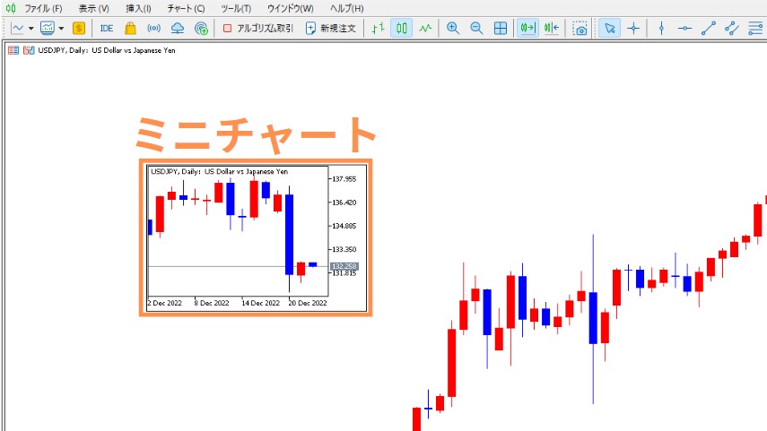767x431 pixels.
Task: Select the vertical line tool
Action: 661,29
